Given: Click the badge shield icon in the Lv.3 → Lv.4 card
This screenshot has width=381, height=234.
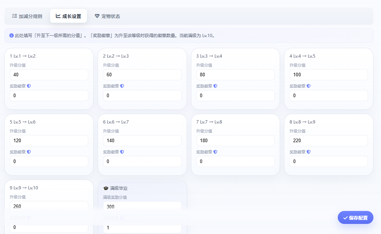Looking at the screenshot, I should [x=216, y=86].
